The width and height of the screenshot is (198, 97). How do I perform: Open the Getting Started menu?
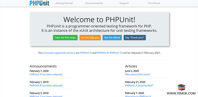click(64, 3)
